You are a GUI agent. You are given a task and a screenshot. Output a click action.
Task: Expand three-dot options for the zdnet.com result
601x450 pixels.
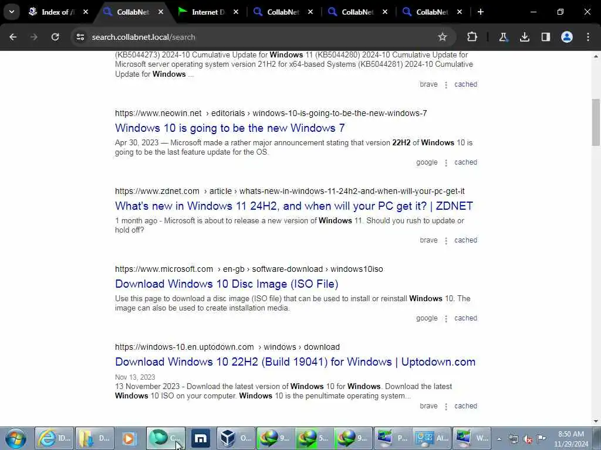click(x=446, y=241)
